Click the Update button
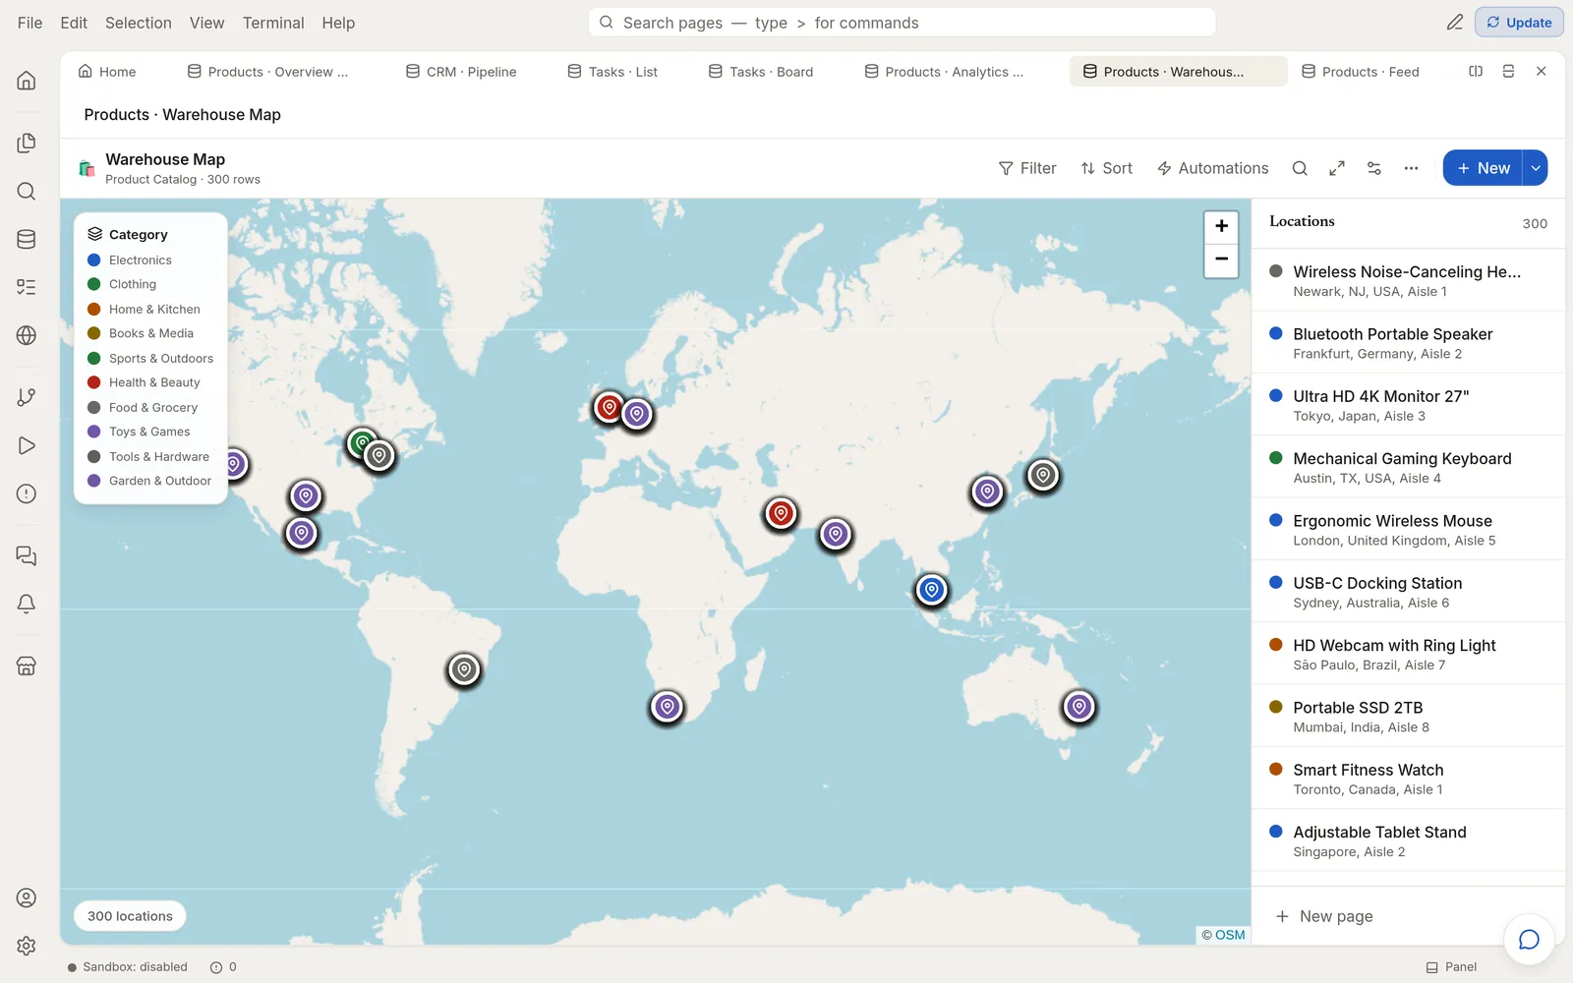The width and height of the screenshot is (1573, 983). (1519, 23)
